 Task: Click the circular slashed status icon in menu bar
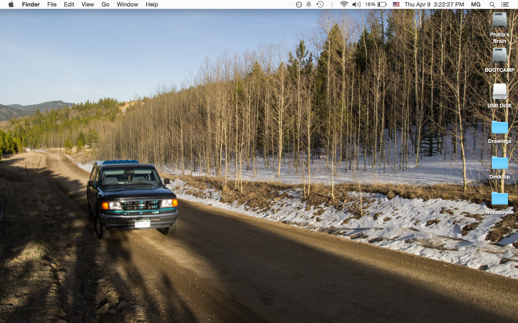[x=299, y=4]
